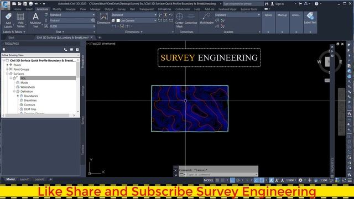Toggle grid display in status bar

pyautogui.click(x=217, y=180)
